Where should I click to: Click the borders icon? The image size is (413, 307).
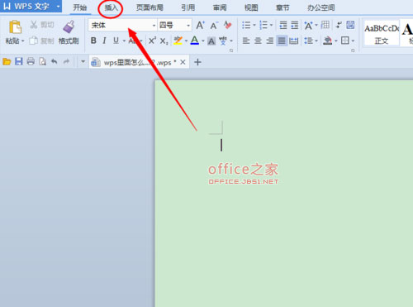click(x=344, y=41)
